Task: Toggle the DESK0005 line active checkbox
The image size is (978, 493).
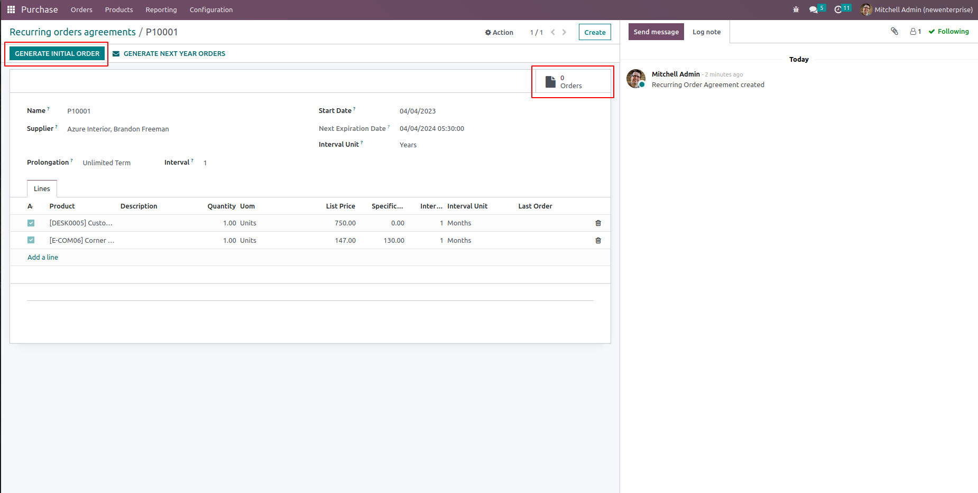Action: click(31, 223)
